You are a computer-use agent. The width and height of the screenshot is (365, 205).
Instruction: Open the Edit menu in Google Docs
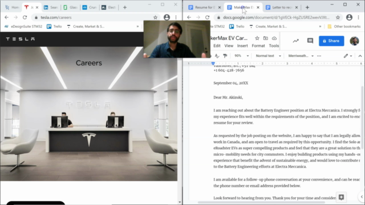point(217,46)
